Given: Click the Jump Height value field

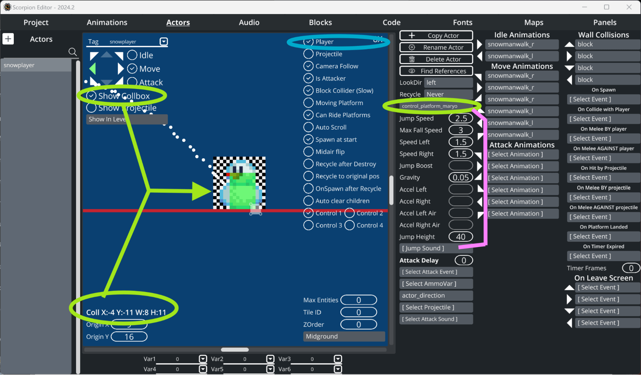Looking at the screenshot, I should click(x=460, y=237).
